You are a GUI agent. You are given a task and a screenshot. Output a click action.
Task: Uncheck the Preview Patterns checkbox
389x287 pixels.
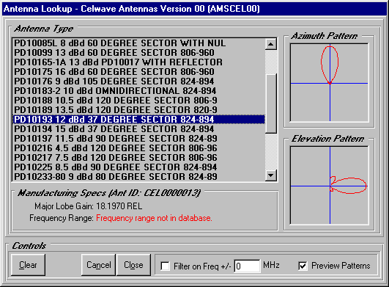[303, 266]
